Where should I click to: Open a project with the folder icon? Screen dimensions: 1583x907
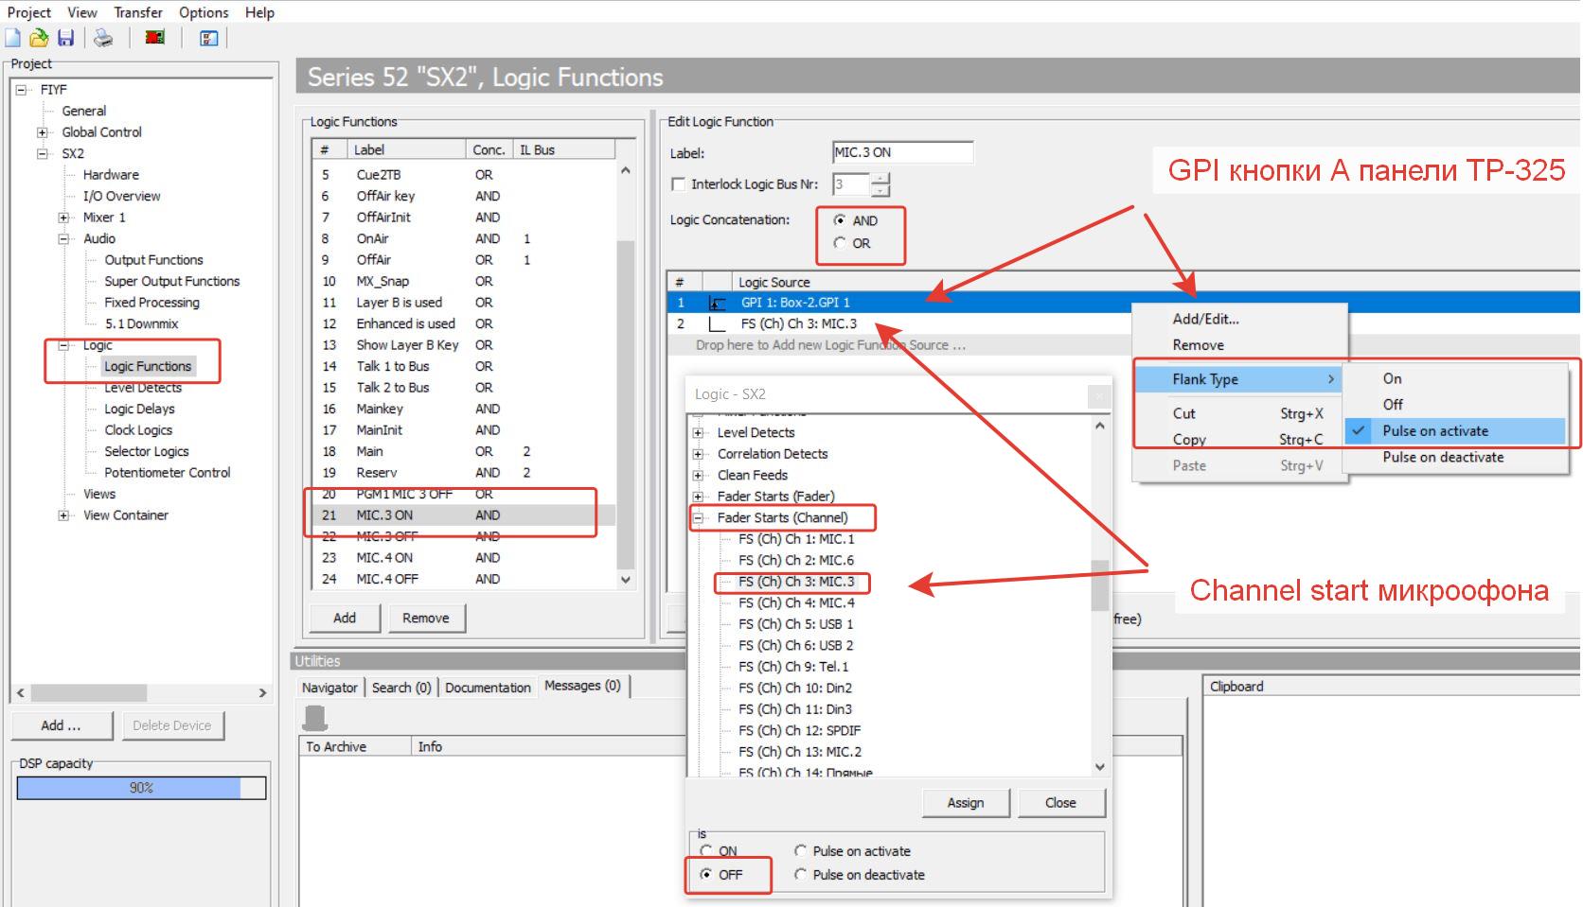pos(39,38)
